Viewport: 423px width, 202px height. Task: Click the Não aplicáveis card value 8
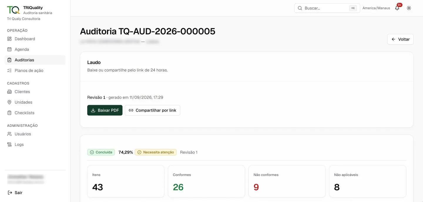(x=337, y=187)
